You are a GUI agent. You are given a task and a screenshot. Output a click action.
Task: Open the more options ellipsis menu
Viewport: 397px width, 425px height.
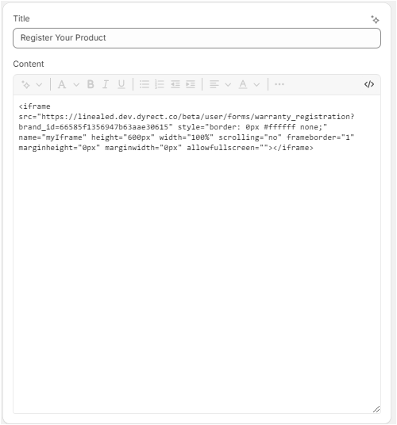tap(279, 84)
